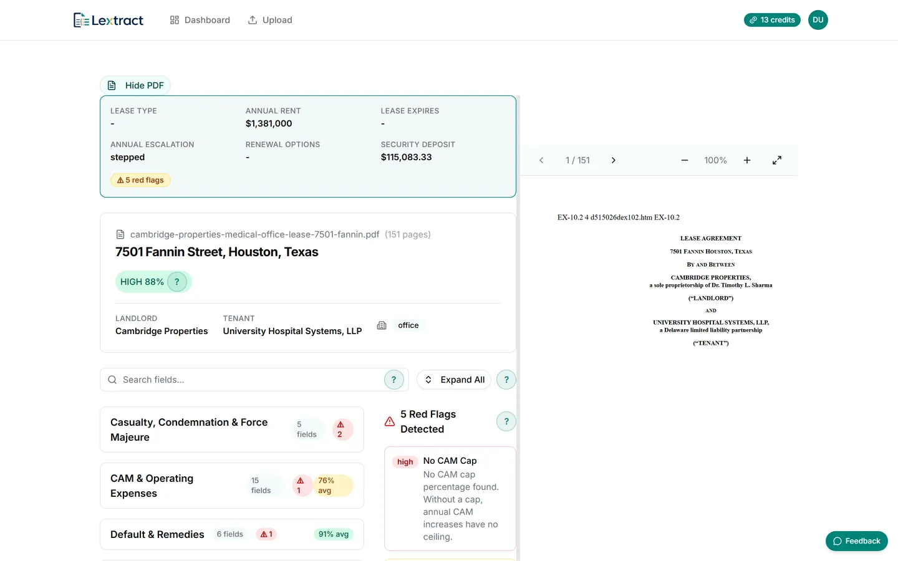Open the DU user avatar menu

(x=818, y=20)
